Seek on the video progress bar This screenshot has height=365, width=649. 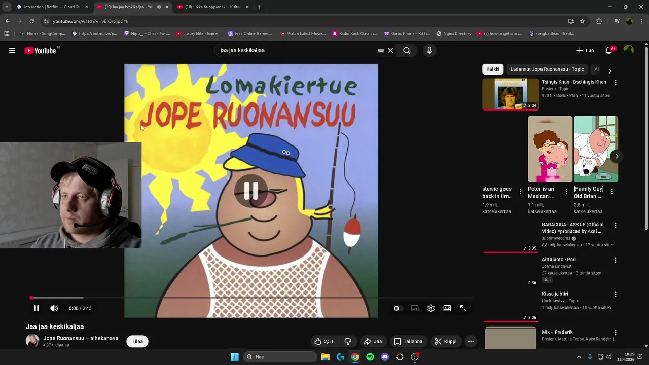(251, 298)
